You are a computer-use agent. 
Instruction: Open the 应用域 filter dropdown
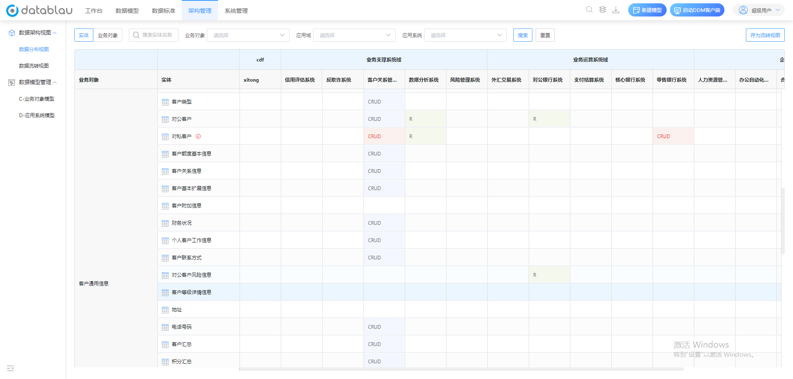(x=354, y=35)
